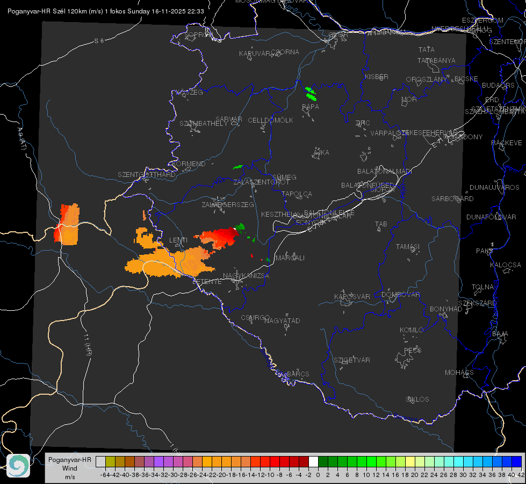The height and width of the screenshot is (484, 526).
Task: Click the CSORNA city label
Action: (285, 52)
